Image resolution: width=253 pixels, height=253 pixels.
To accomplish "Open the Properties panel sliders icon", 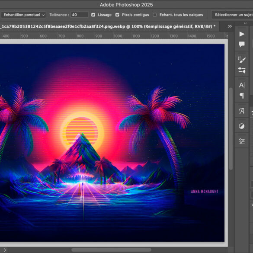I will coord(242,141).
